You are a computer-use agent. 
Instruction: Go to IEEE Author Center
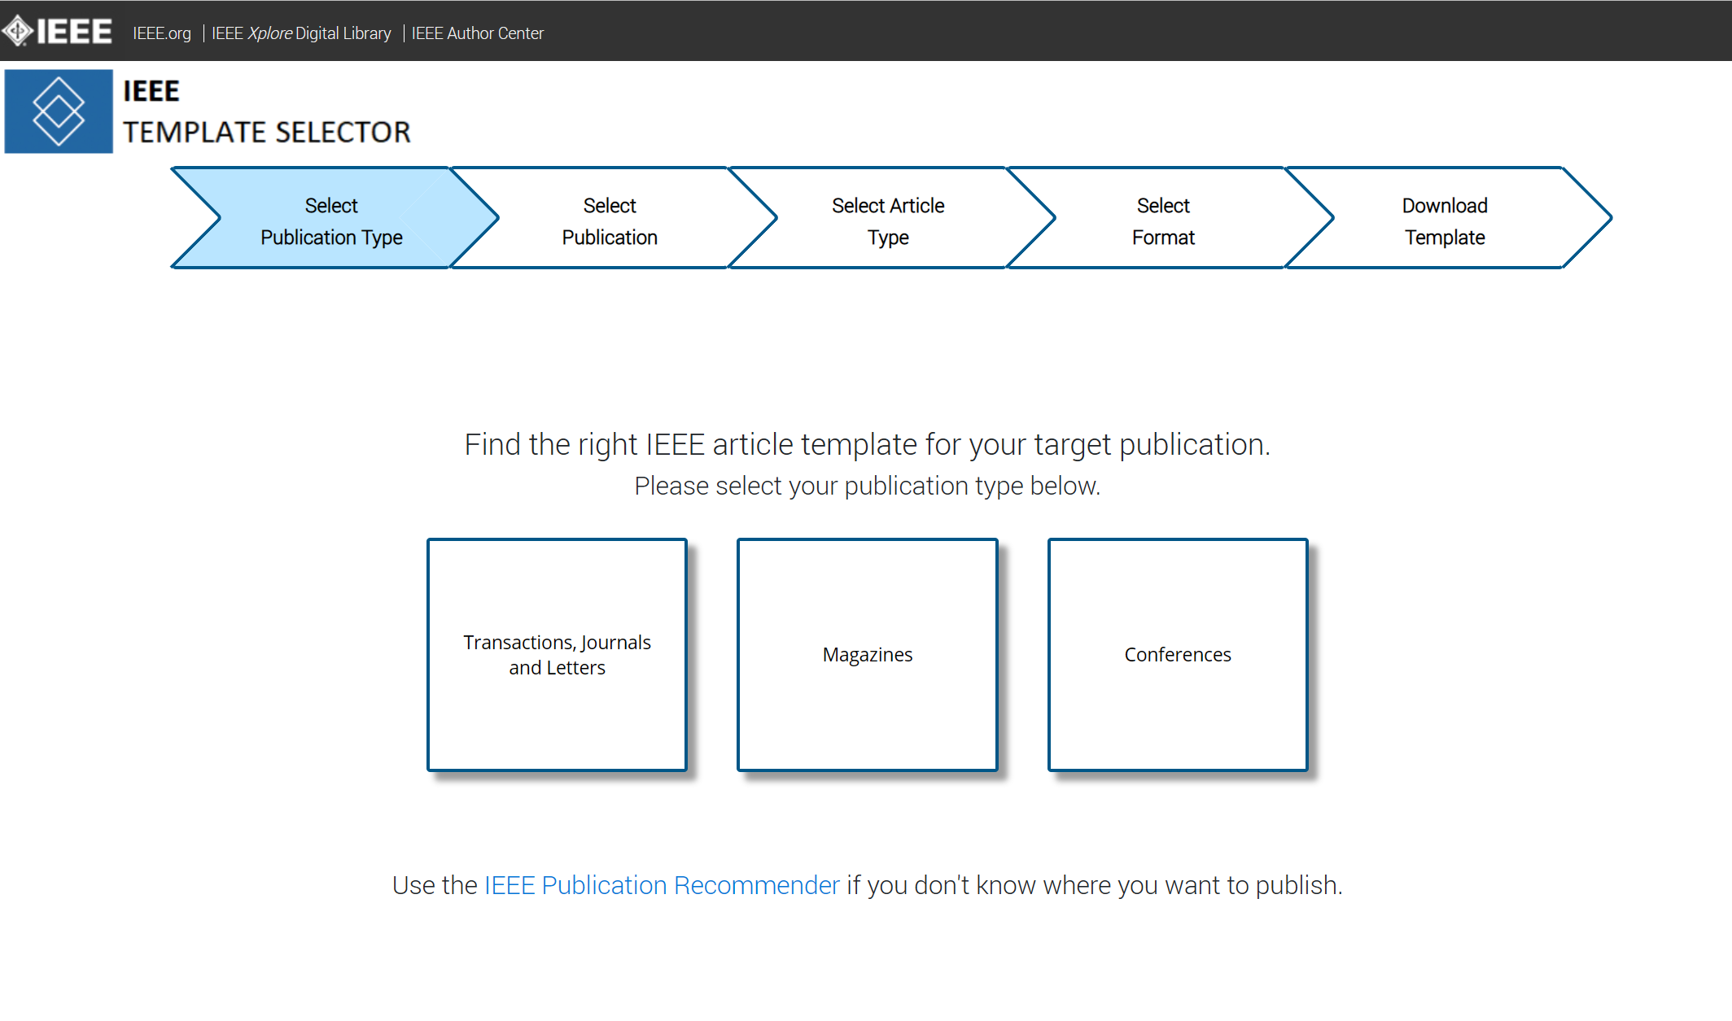[477, 33]
